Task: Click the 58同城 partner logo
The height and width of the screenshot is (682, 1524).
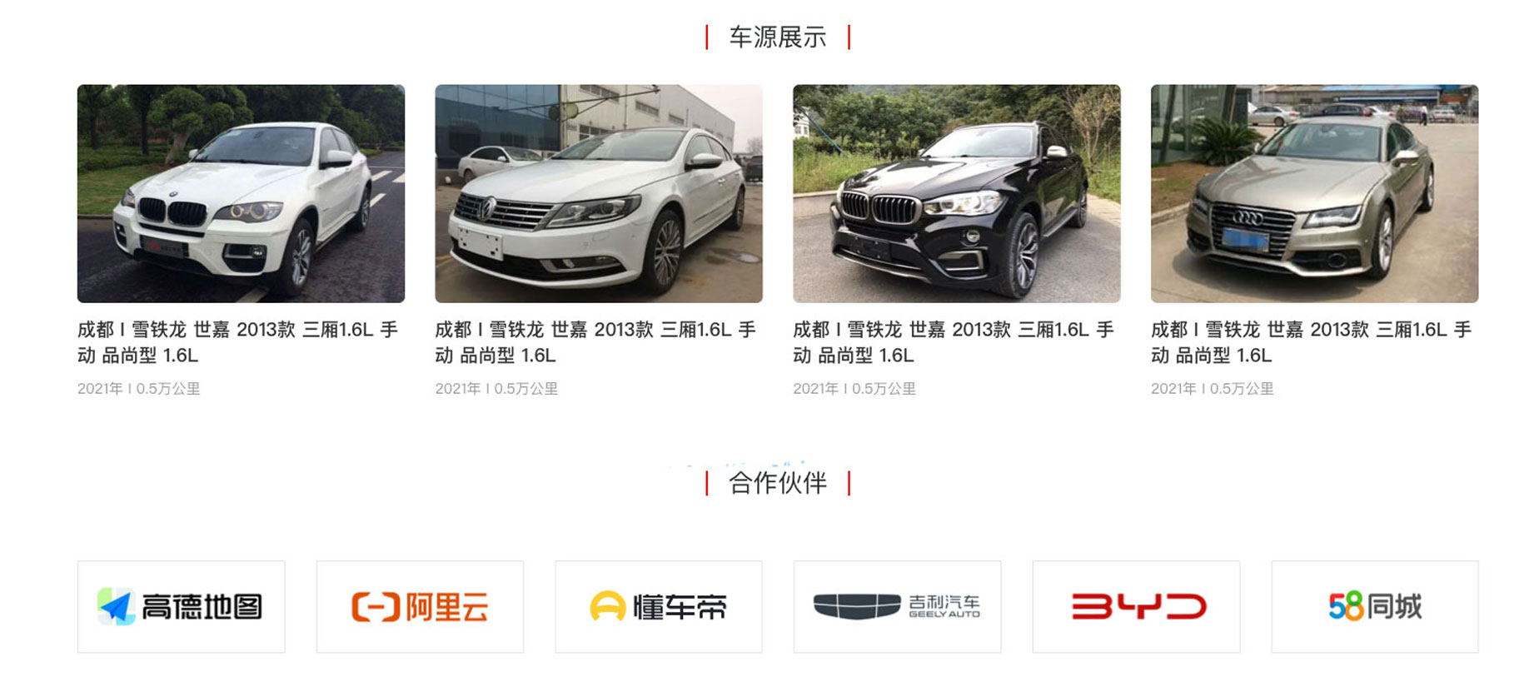Action: (x=1375, y=606)
